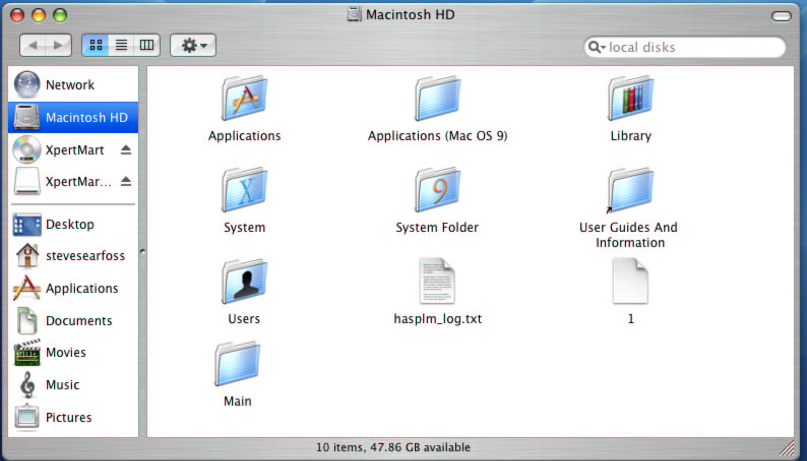Click the '10 items, 47.86 GB available' status text
The image size is (807, 461).
tap(393, 447)
